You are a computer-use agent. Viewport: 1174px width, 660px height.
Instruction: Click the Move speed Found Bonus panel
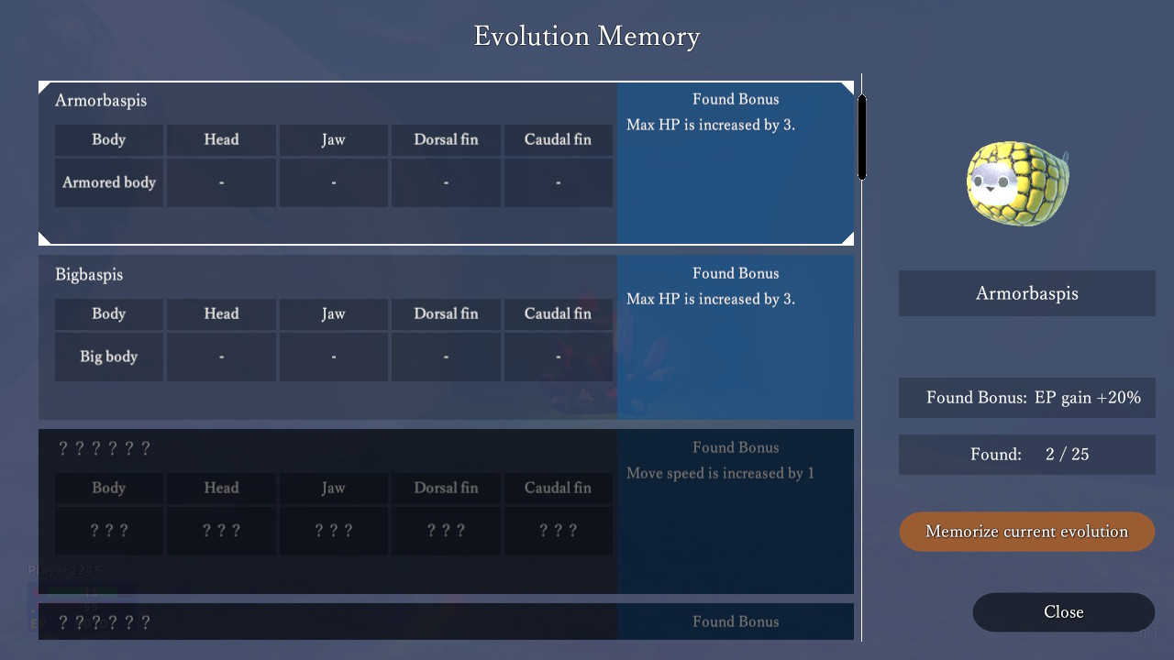coord(735,511)
